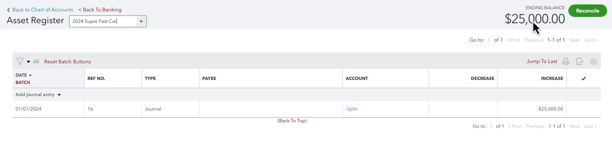This screenshot has height=151, width=612.
Task: Open the filter dropdown caret next to All
Action: [x=28, y=62]
